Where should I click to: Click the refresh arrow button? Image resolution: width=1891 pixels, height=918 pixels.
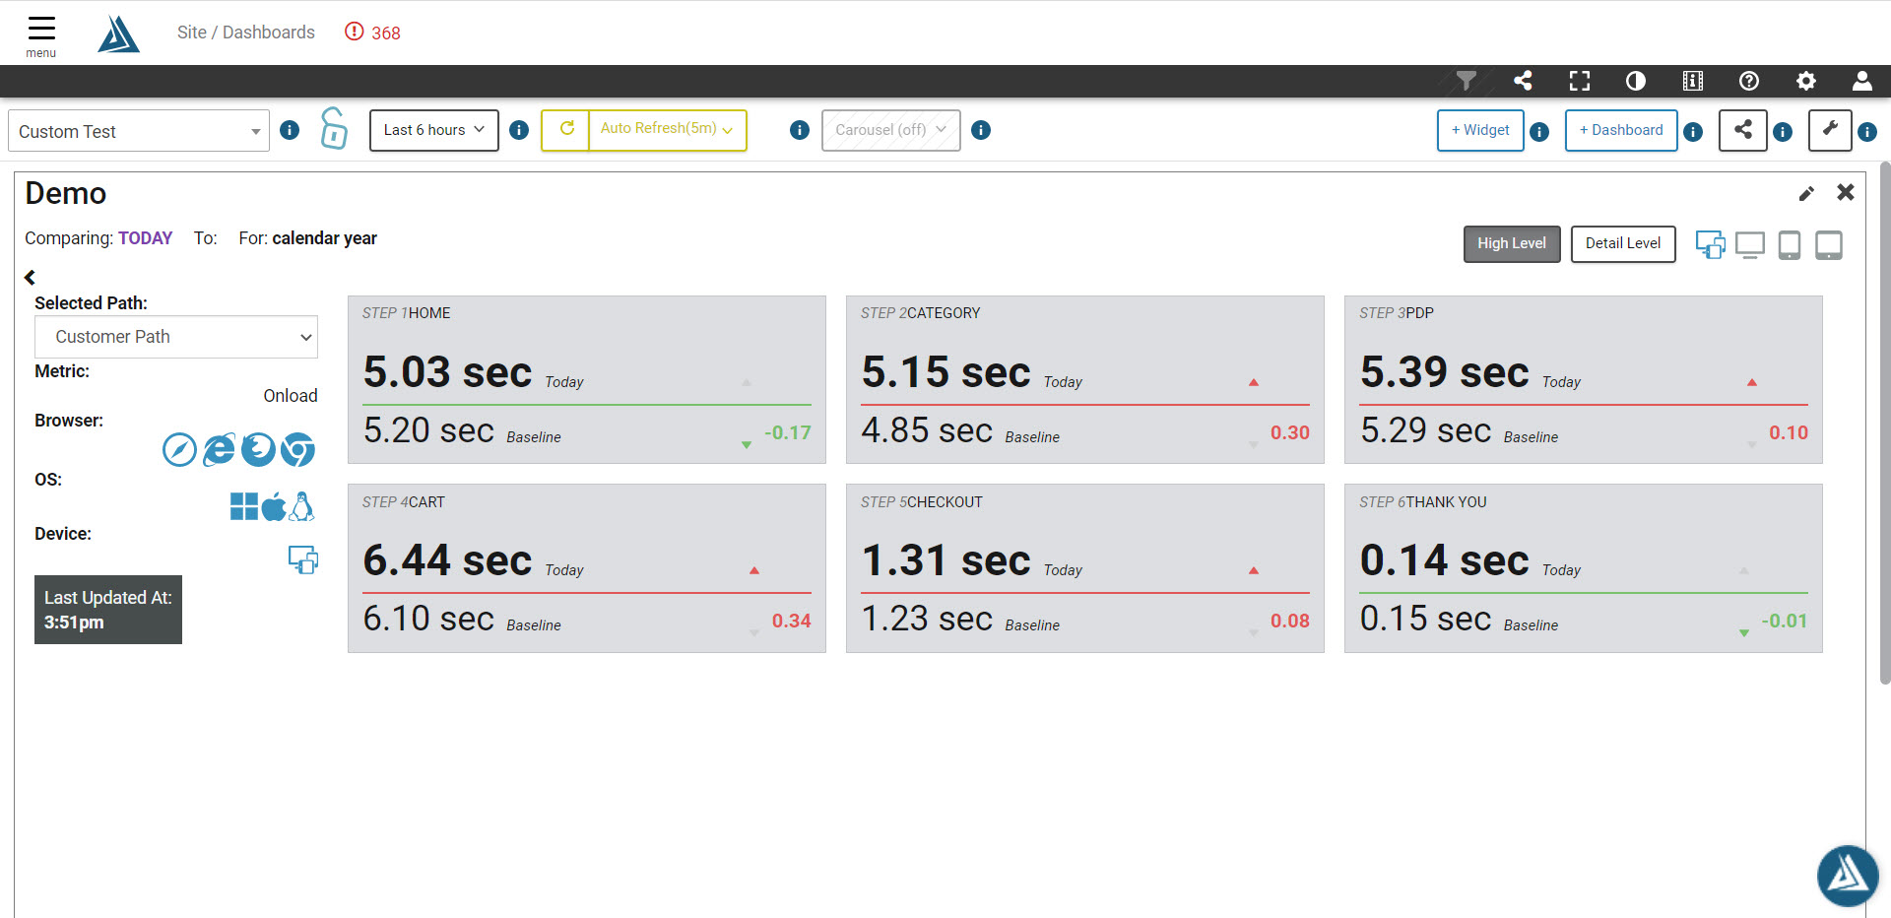pos(566,129)
